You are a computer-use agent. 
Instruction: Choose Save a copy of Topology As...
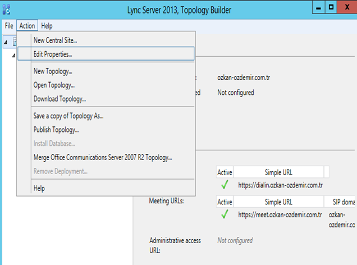click(106, 116)
